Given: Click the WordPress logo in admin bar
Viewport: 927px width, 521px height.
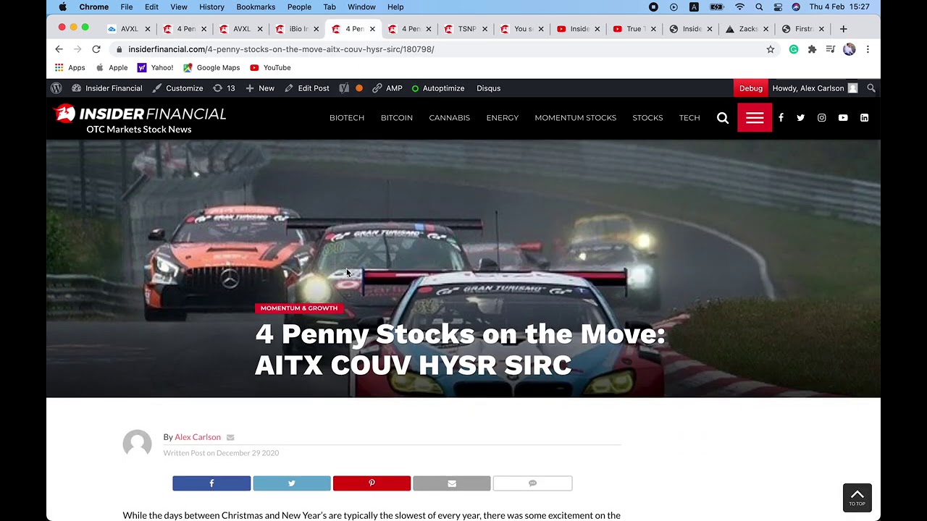Looking at the screenshot, I should (x=56, y=88).
